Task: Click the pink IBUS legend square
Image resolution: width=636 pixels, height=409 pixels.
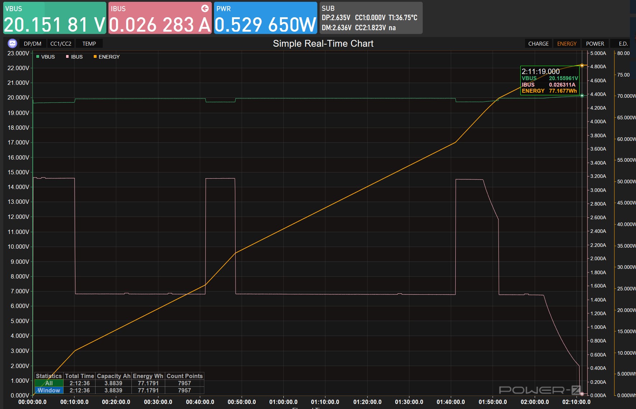Action: [67, 57]
